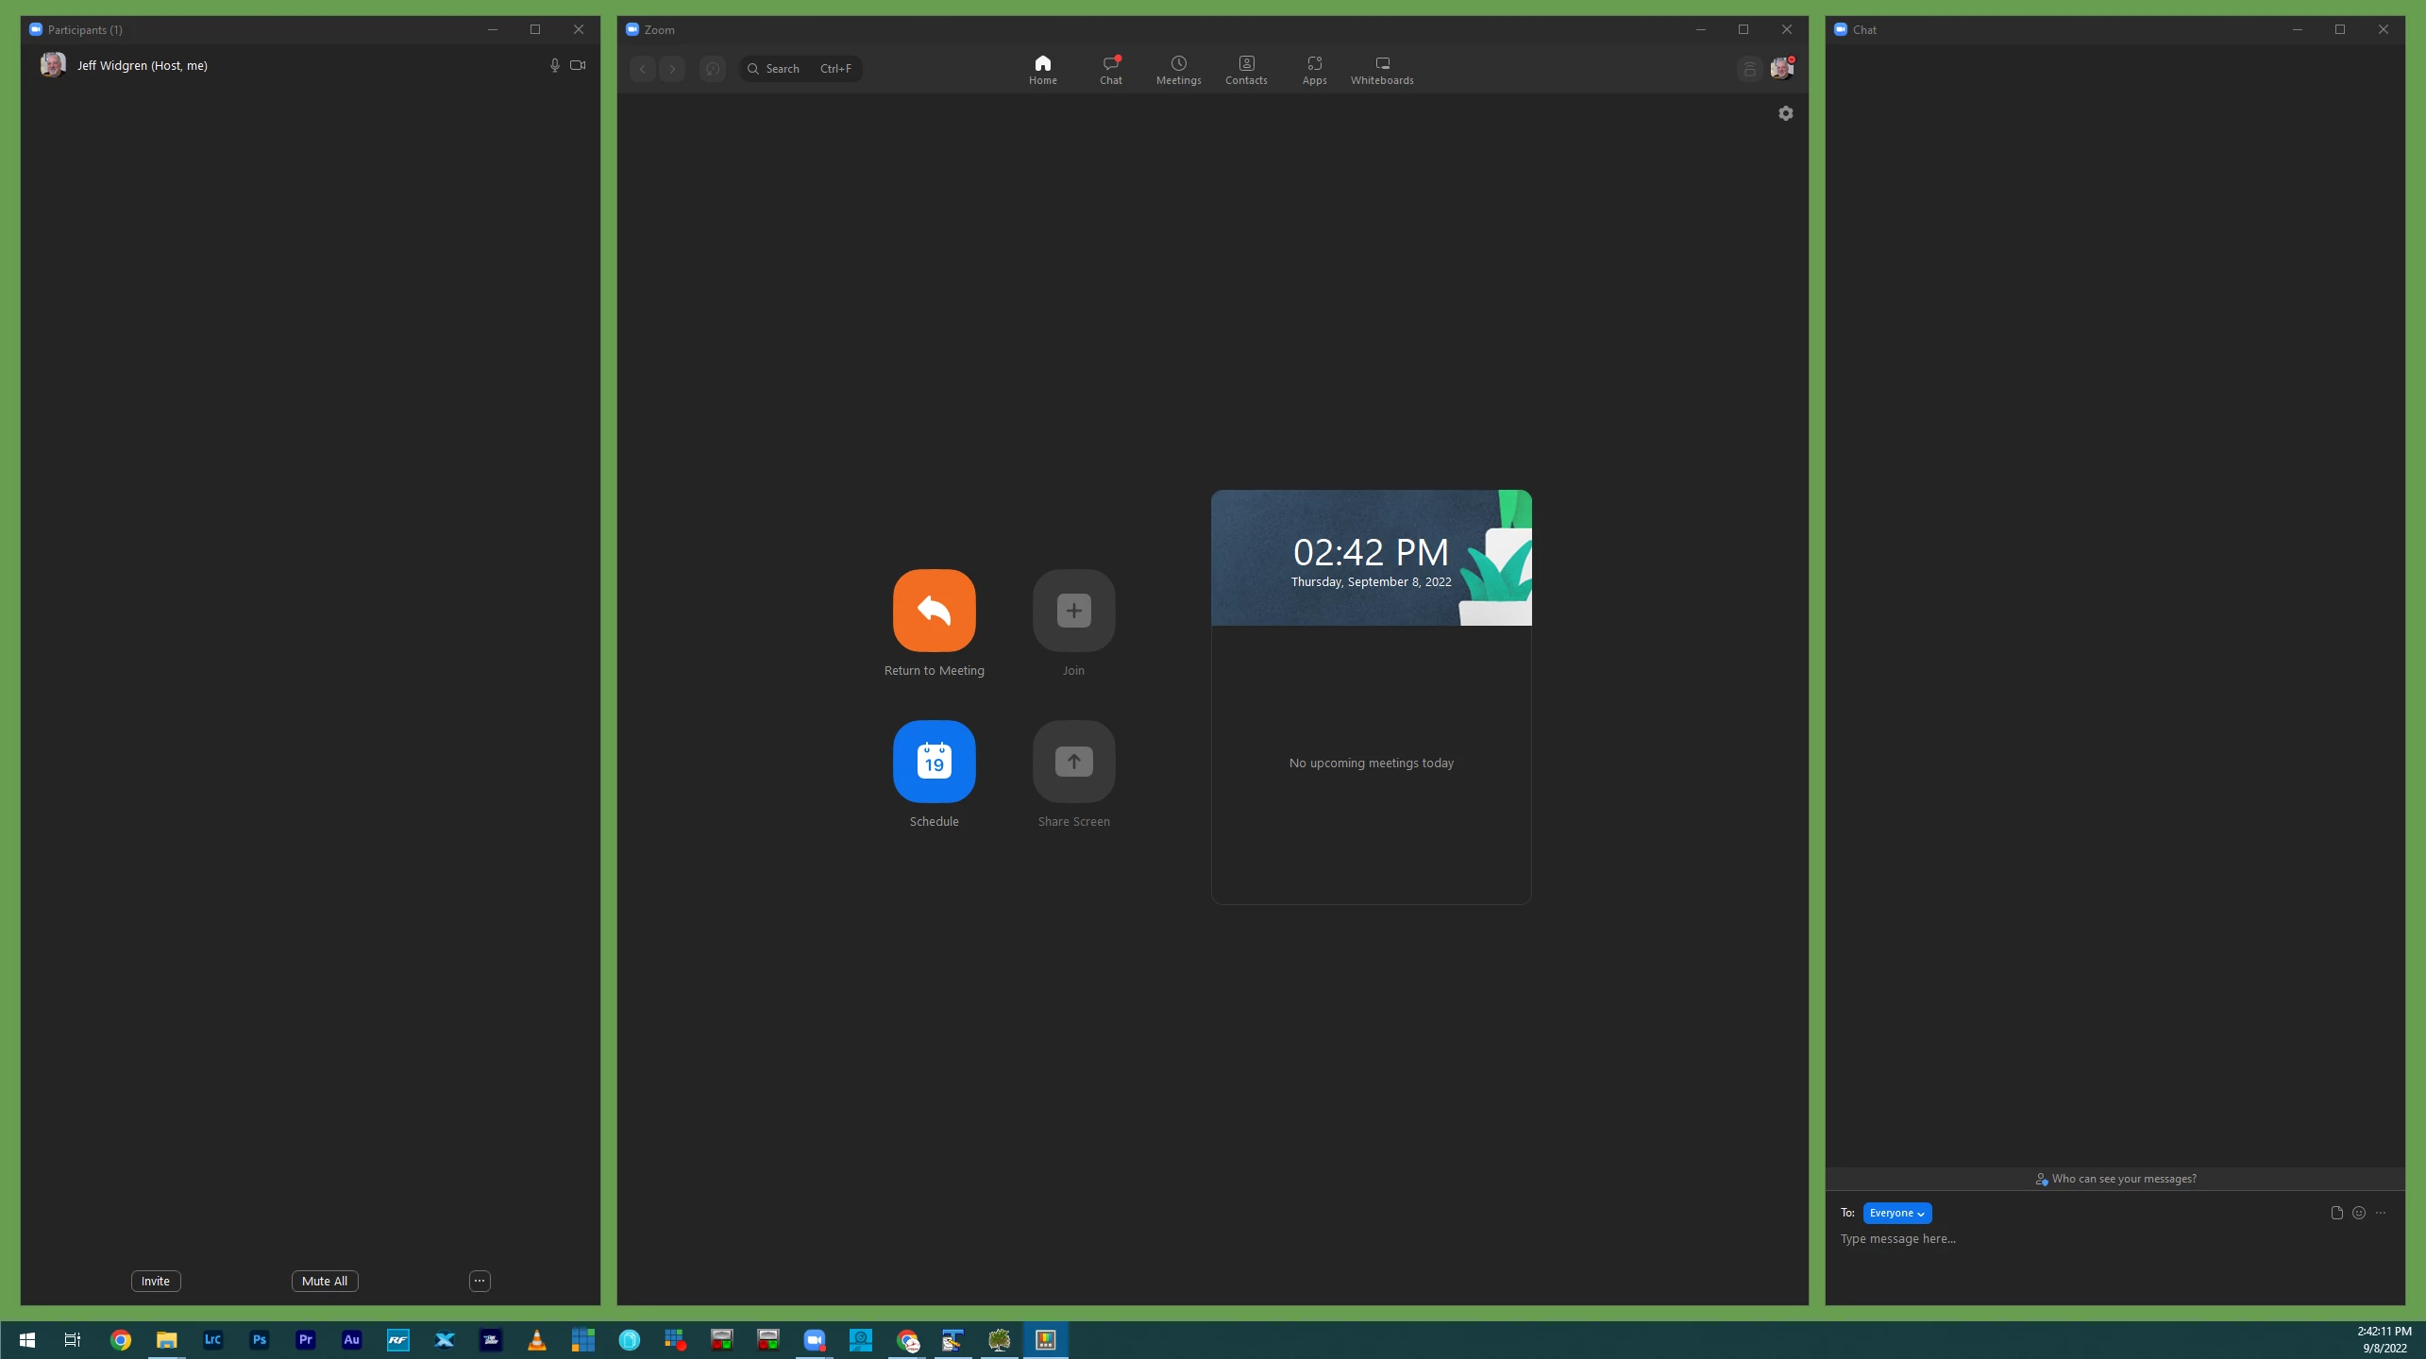The width and height of the screenshot is (2426, 1359).
Task: Go back with the back arrow
Action: pos(642,68)
